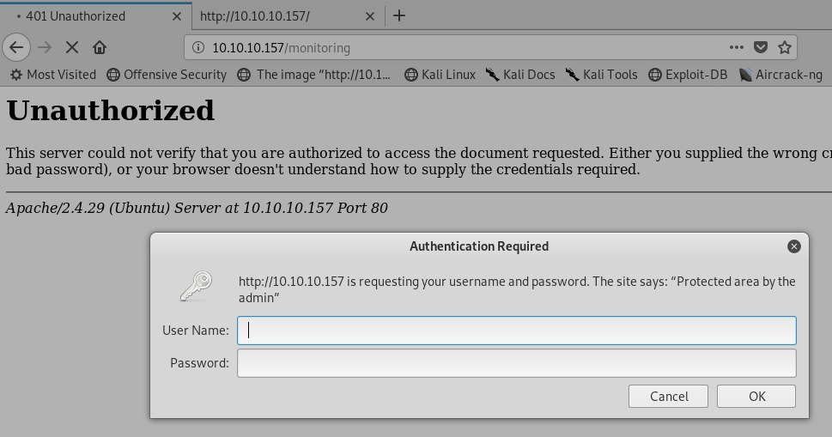This screenshot has width=832, height=437.
Task: Click the OK button in dialog
Action: pyautogui.click(x=756, y=396)
